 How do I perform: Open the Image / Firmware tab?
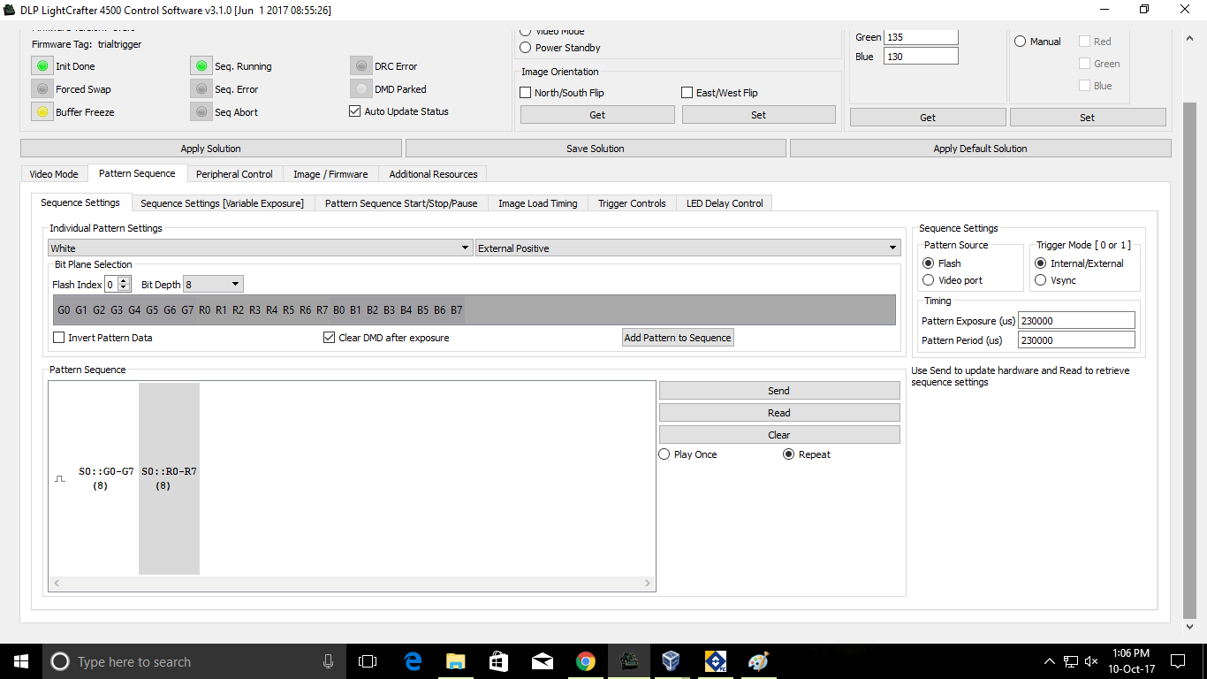pyautogui.click(x=330, y=174)
